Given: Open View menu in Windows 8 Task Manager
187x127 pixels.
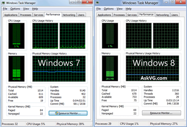Looking at the screenshot, I should tap(119, 9).
